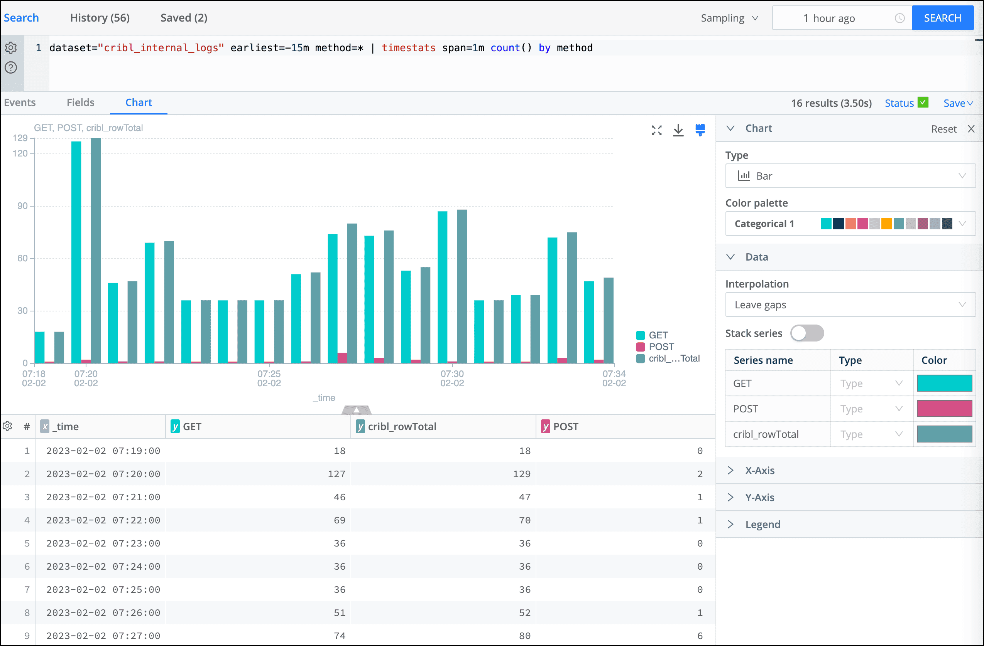This screenshot has height=646, width=984.
Task: Click Reset in the Chart panel
Action: pyautogui.click(x=944, y=128)
